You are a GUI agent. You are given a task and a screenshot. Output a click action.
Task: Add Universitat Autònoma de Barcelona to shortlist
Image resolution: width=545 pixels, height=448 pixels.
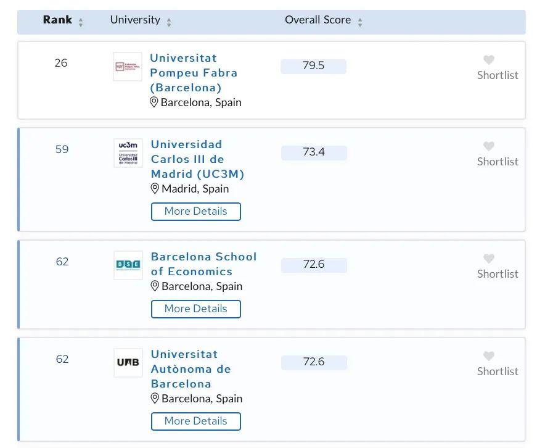pyautogui.click(x=489, y=356)
